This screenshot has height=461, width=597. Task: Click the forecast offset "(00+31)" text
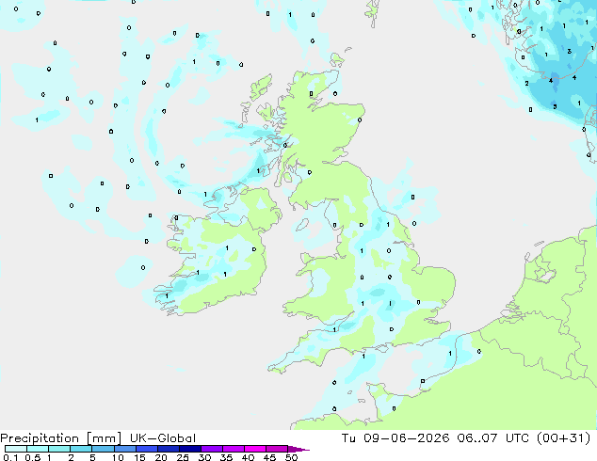[563, 438]
